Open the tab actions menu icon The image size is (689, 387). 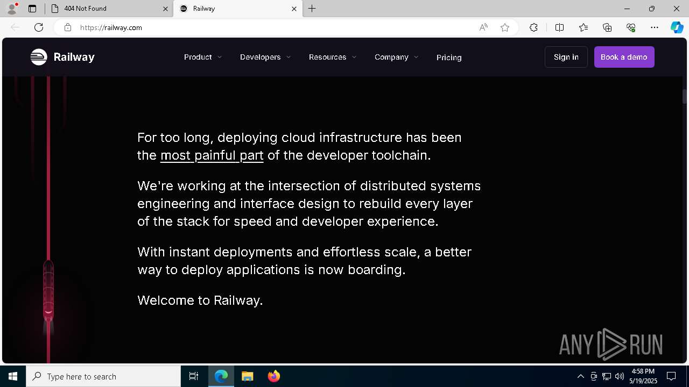[x=32, y=9]
